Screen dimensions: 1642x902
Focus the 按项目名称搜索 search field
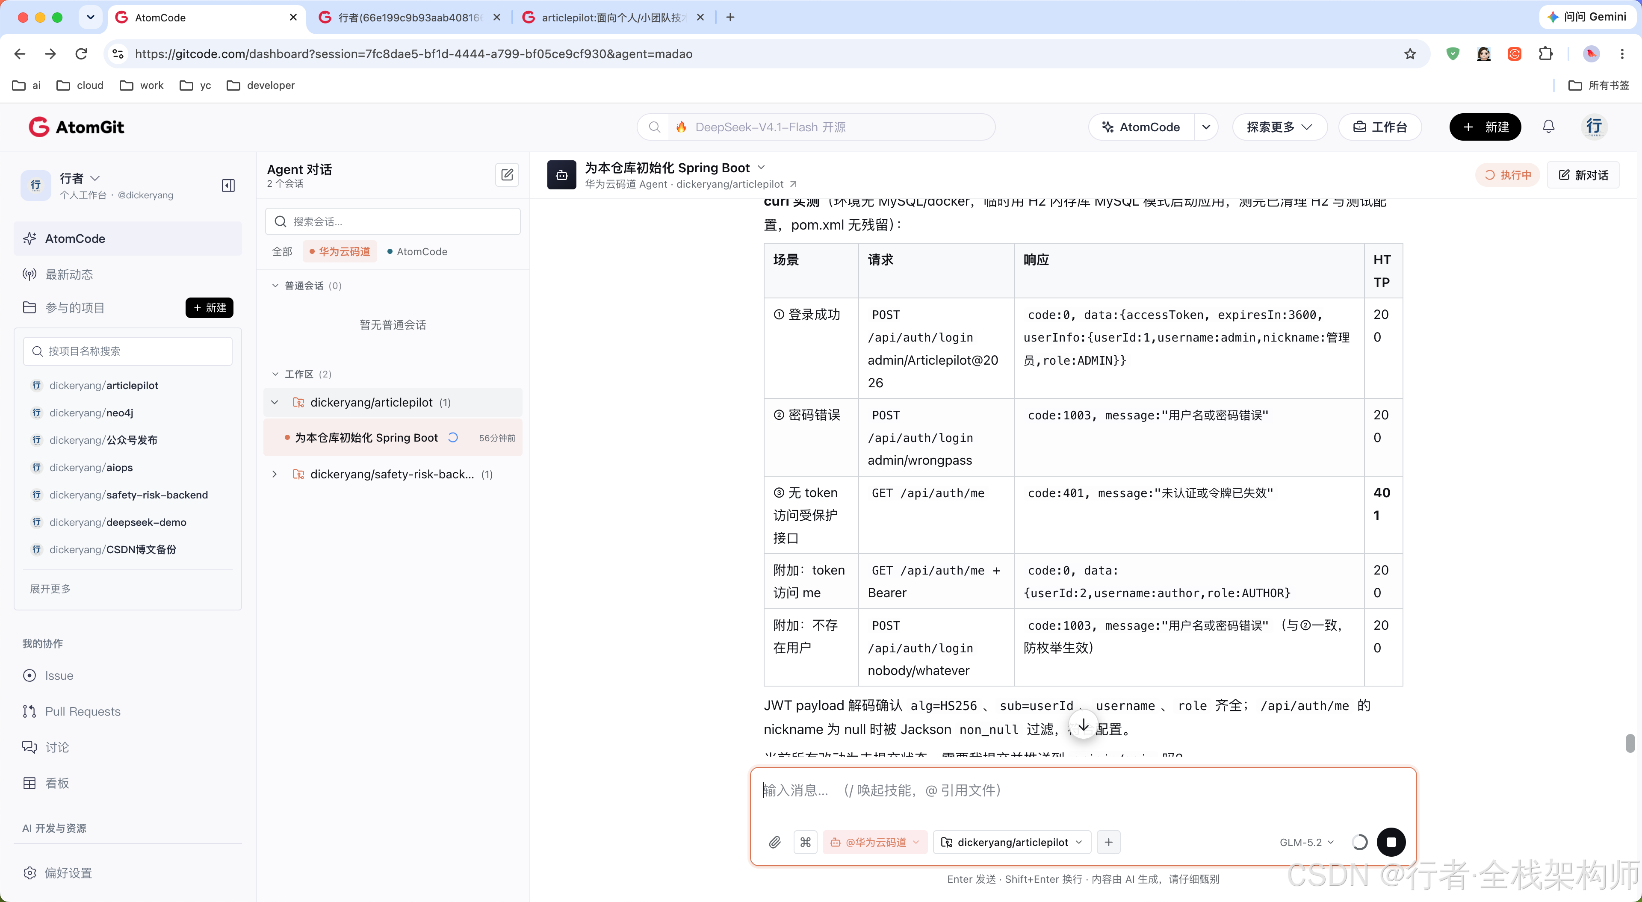127,351
